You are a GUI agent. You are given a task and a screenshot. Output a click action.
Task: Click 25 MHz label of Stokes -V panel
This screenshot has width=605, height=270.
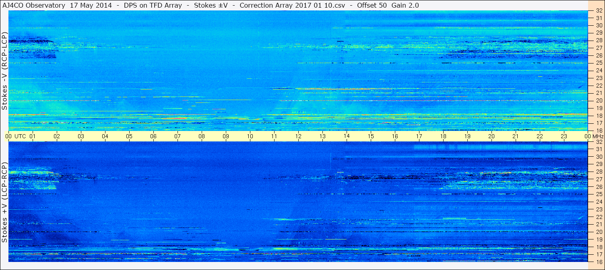599,63
